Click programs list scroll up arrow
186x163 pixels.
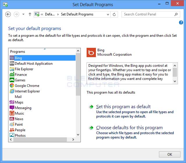[x=78, y=51]
